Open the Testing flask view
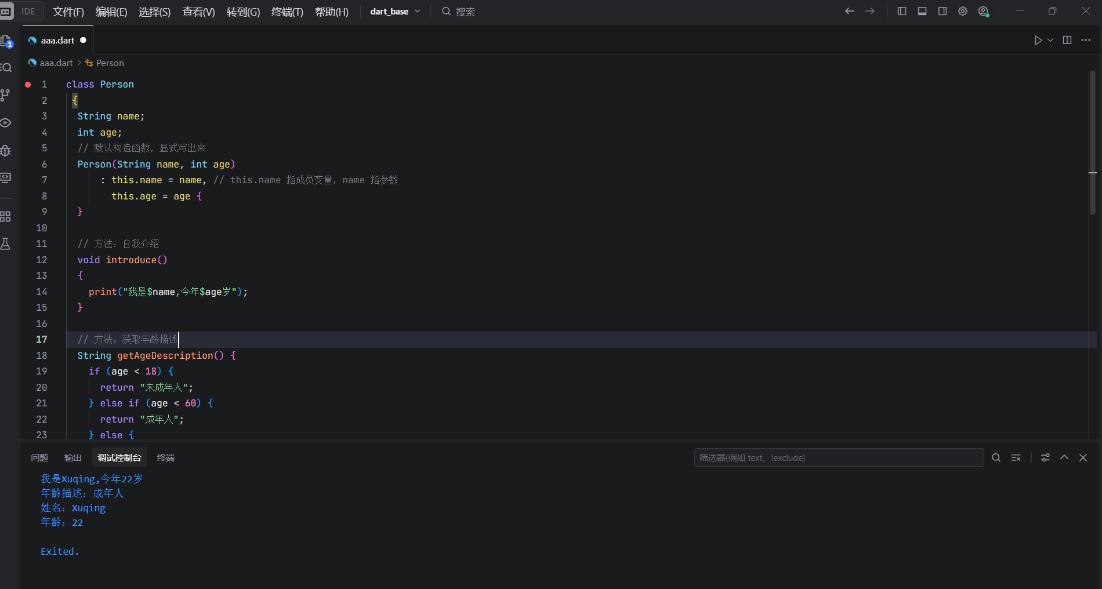 pos(6,244)
